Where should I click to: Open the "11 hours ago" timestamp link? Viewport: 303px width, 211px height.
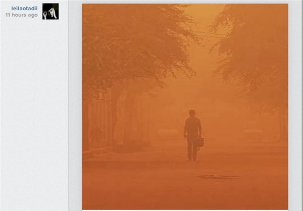(21, 15)
